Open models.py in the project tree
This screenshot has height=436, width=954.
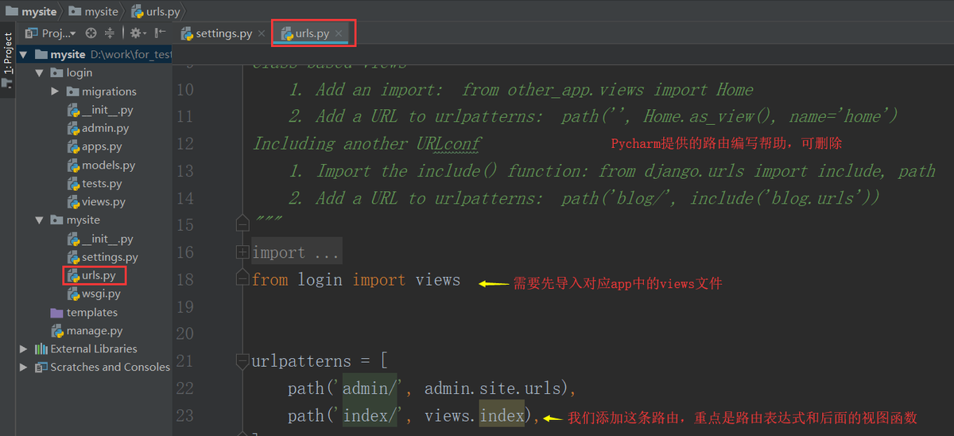pos(108,165)
